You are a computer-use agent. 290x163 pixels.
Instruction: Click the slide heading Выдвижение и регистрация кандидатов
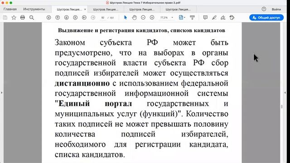141,30
